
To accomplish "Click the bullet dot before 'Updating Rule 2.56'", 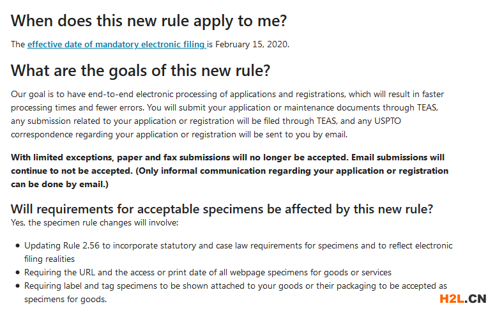I will coord(17,246).
